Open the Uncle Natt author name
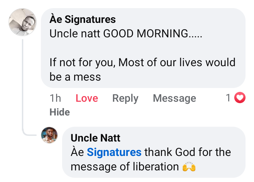 [95, 138]
